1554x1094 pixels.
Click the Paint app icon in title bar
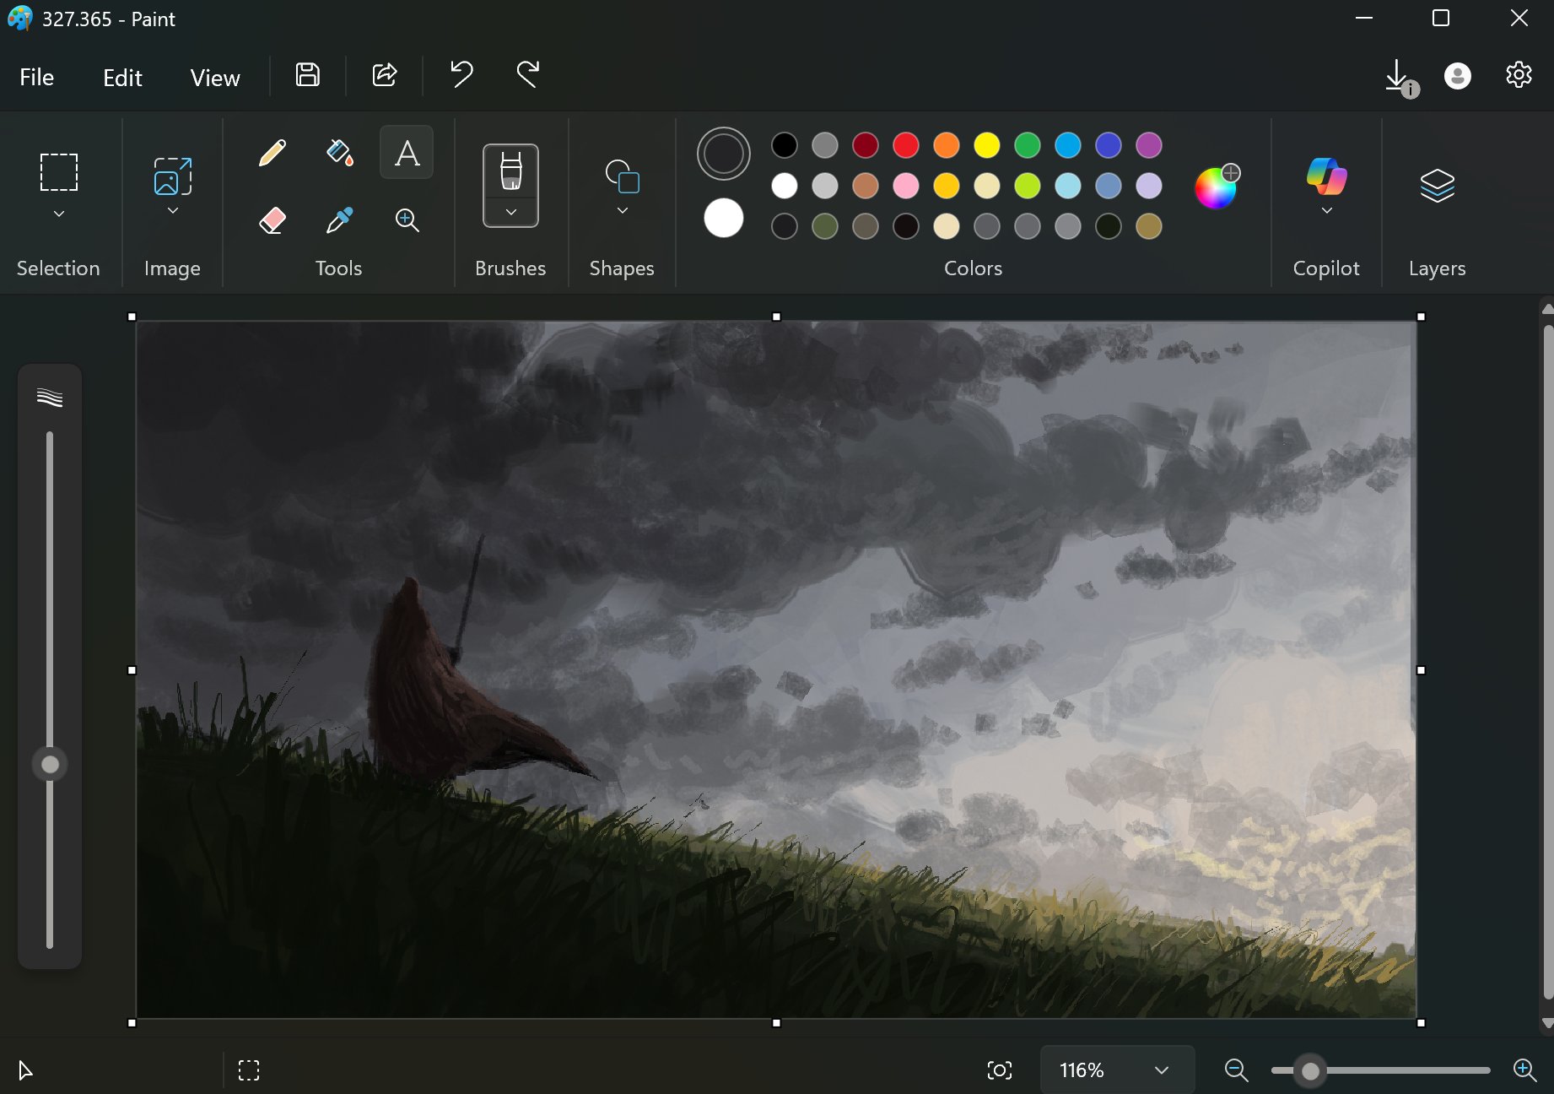(19, 19)
